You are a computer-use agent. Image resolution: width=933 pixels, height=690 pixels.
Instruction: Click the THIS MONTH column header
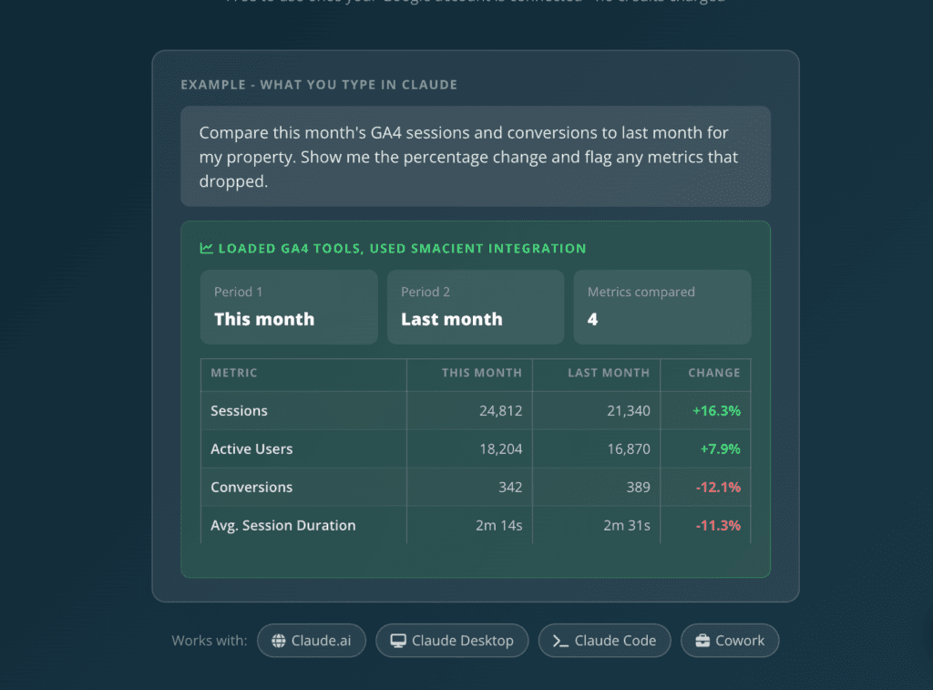481,373
